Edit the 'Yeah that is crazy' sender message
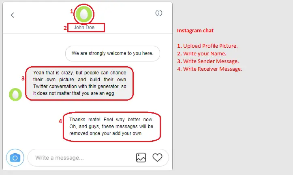Screen dimensions: 293x175 (x=79, y=83)
